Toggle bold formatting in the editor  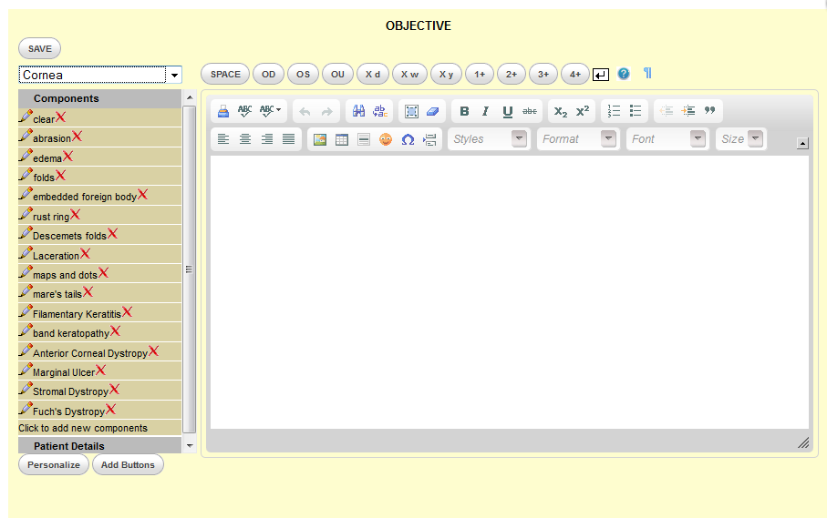pos(464,111)
